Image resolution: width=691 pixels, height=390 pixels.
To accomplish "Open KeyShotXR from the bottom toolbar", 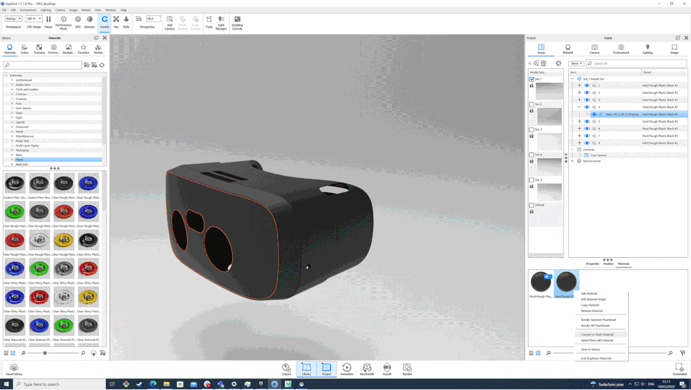I will pos(367,368).
